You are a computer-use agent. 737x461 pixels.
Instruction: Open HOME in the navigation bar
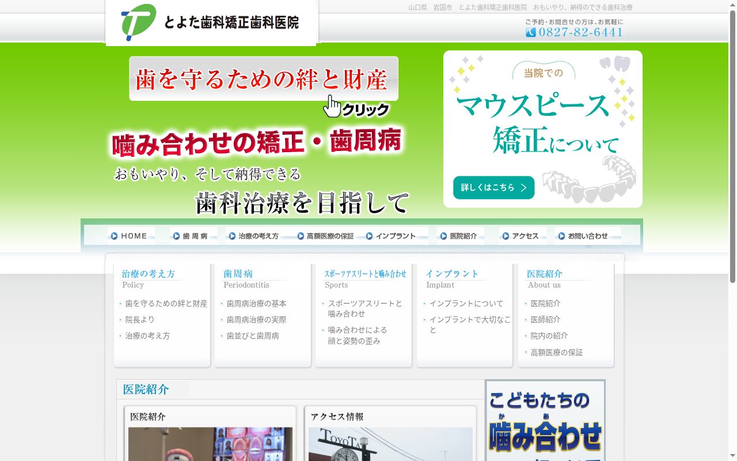131,236
